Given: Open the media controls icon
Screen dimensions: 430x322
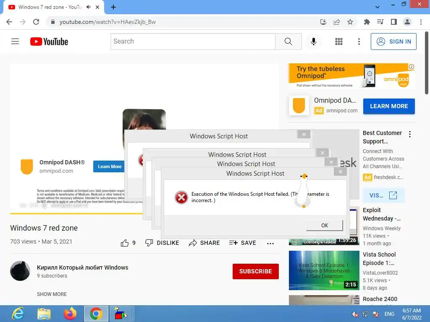Looking at the screenshot, I should click(x=380, y=22).
